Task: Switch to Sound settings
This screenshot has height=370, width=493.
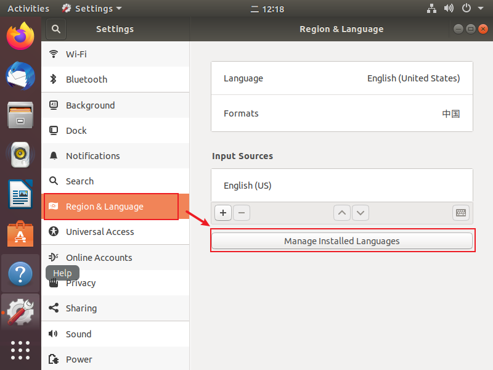Action: pyautogui.click(x=115, y=334)
